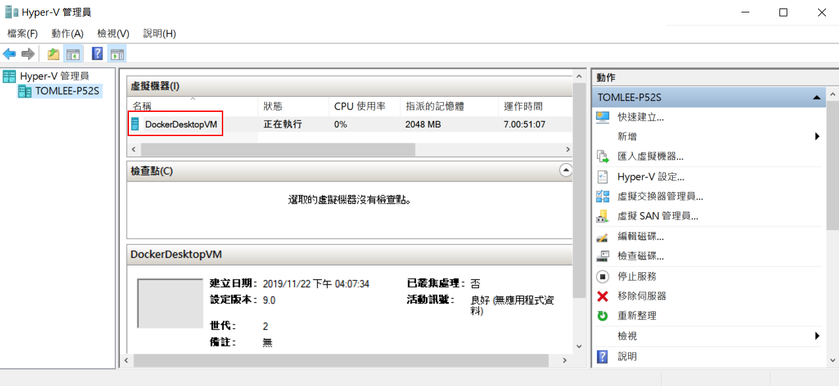Click the 說明 help icon in actions
The width and height of the screenshot is (839, 386).
point(603,357)
